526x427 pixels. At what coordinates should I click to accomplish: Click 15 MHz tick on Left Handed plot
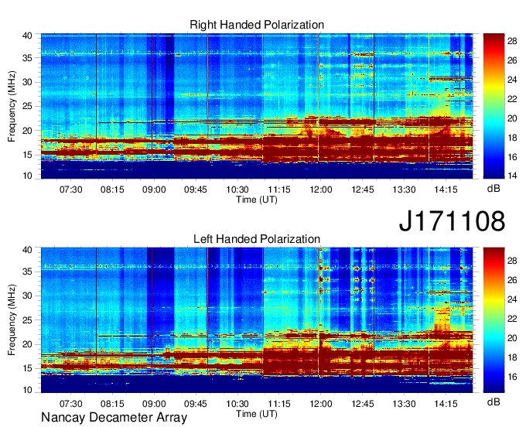click(28, 368)
